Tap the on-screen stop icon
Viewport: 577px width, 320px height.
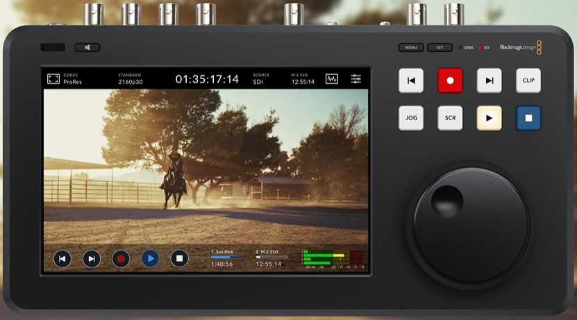[x=180, y=259]
